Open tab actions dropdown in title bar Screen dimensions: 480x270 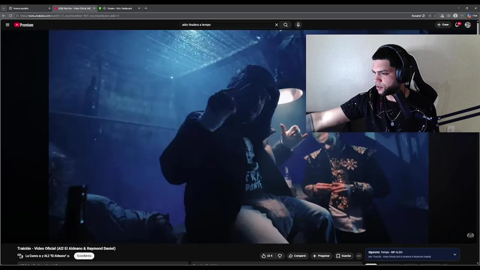coord(4,8)
